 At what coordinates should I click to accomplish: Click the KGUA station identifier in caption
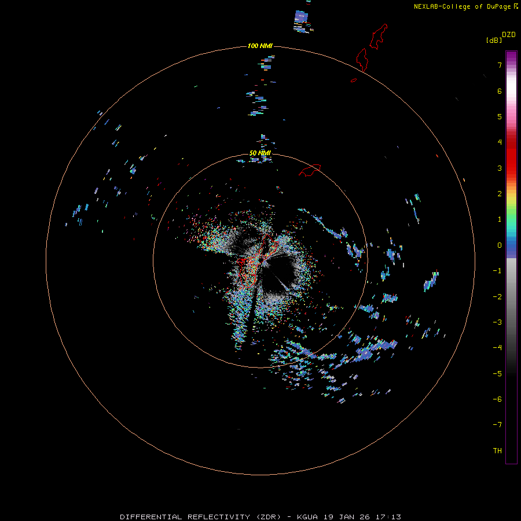[307, 517]
